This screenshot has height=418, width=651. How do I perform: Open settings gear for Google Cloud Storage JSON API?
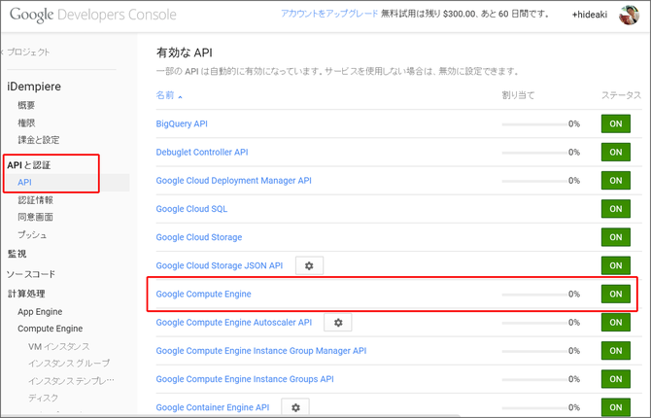309,265
